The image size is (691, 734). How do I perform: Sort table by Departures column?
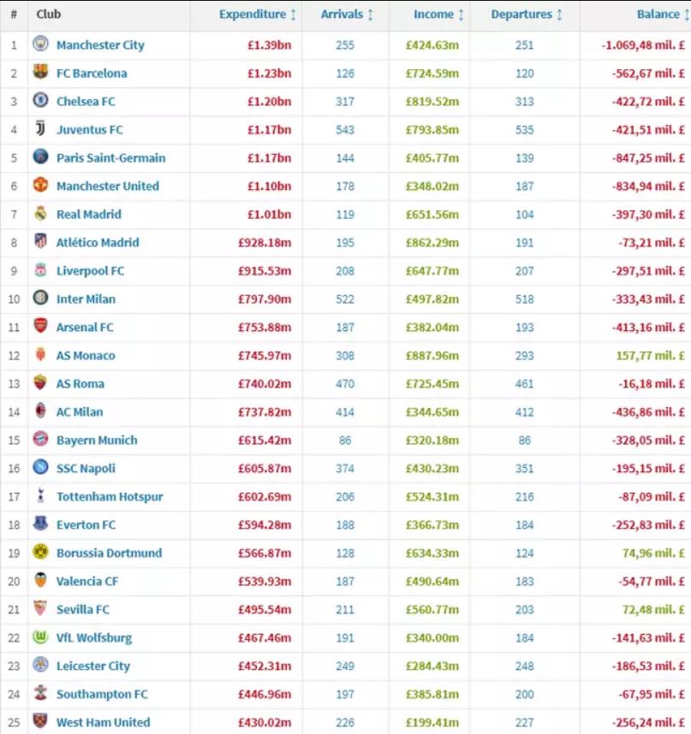527,15
